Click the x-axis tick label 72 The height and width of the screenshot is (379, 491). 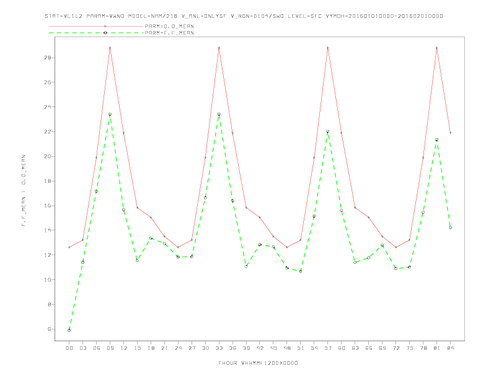tap(396, 348)
